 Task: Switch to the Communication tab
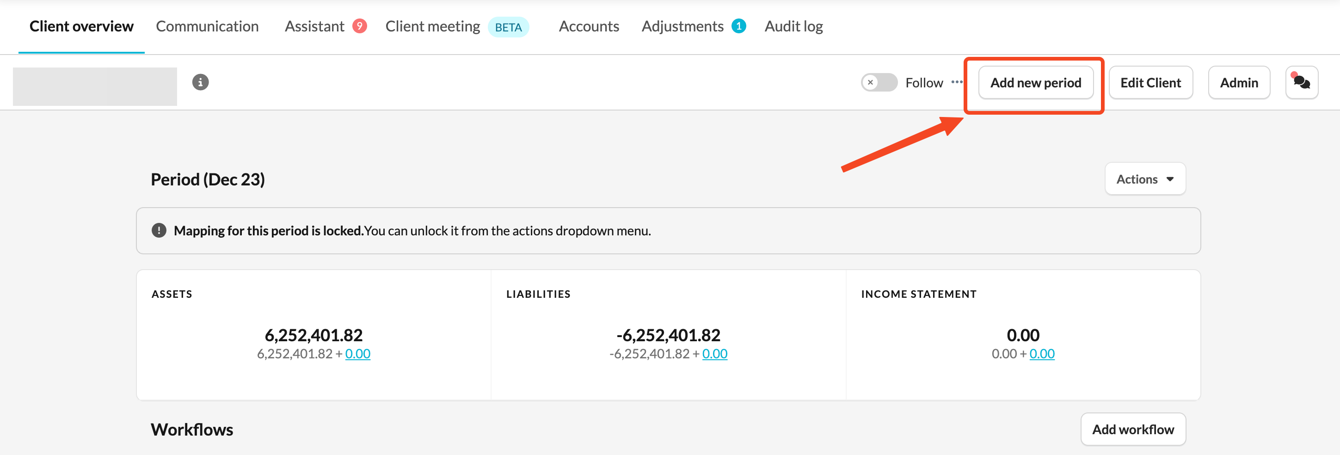(x=207, y=26)
